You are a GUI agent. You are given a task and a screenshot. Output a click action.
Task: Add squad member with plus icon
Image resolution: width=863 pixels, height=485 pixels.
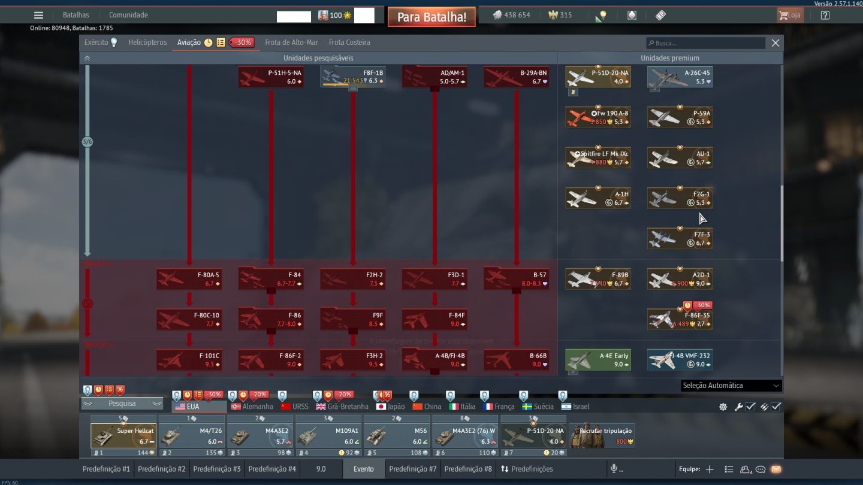click(x=710, y=469)
